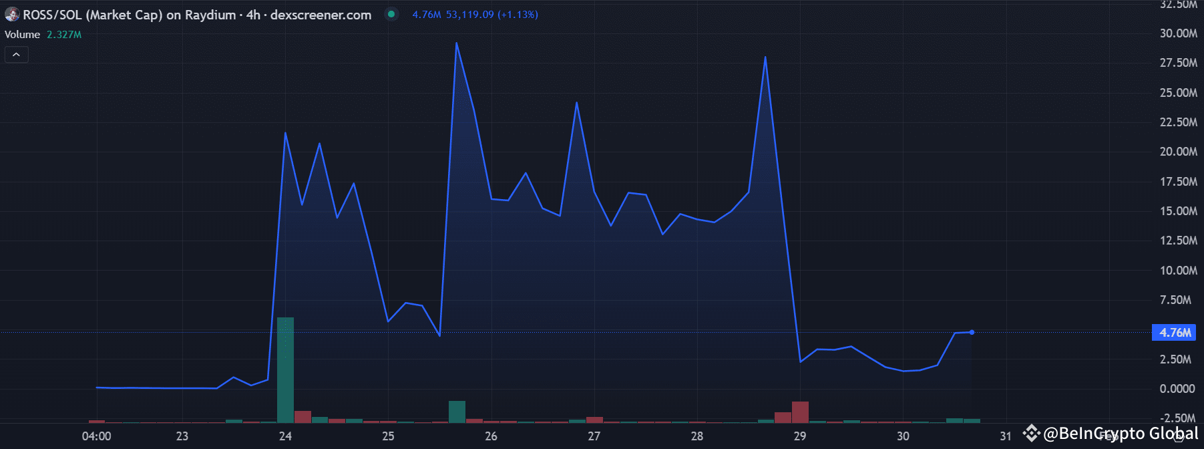This screenshot has height=449, width=1204.
Task: Click the blue 4.76M current price tag
Action: point(1174,333)
